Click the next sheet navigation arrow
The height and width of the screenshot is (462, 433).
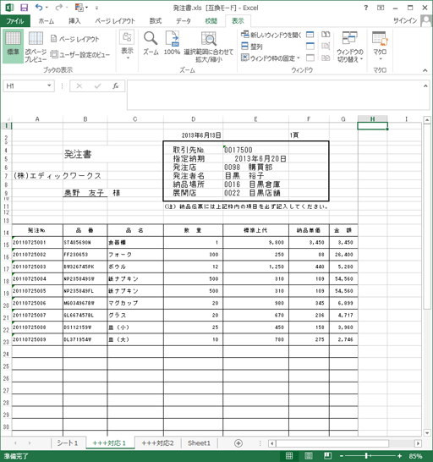(30, 443)
